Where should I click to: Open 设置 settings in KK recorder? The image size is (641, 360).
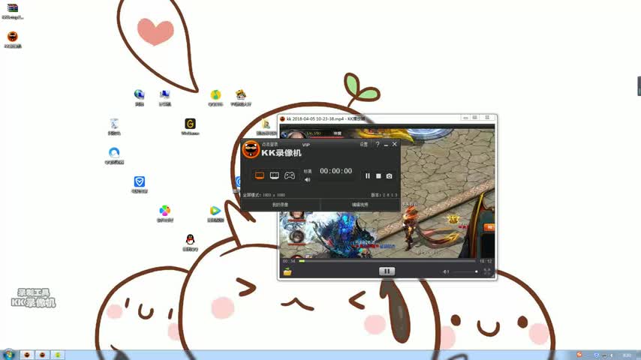tap(364, 144)
